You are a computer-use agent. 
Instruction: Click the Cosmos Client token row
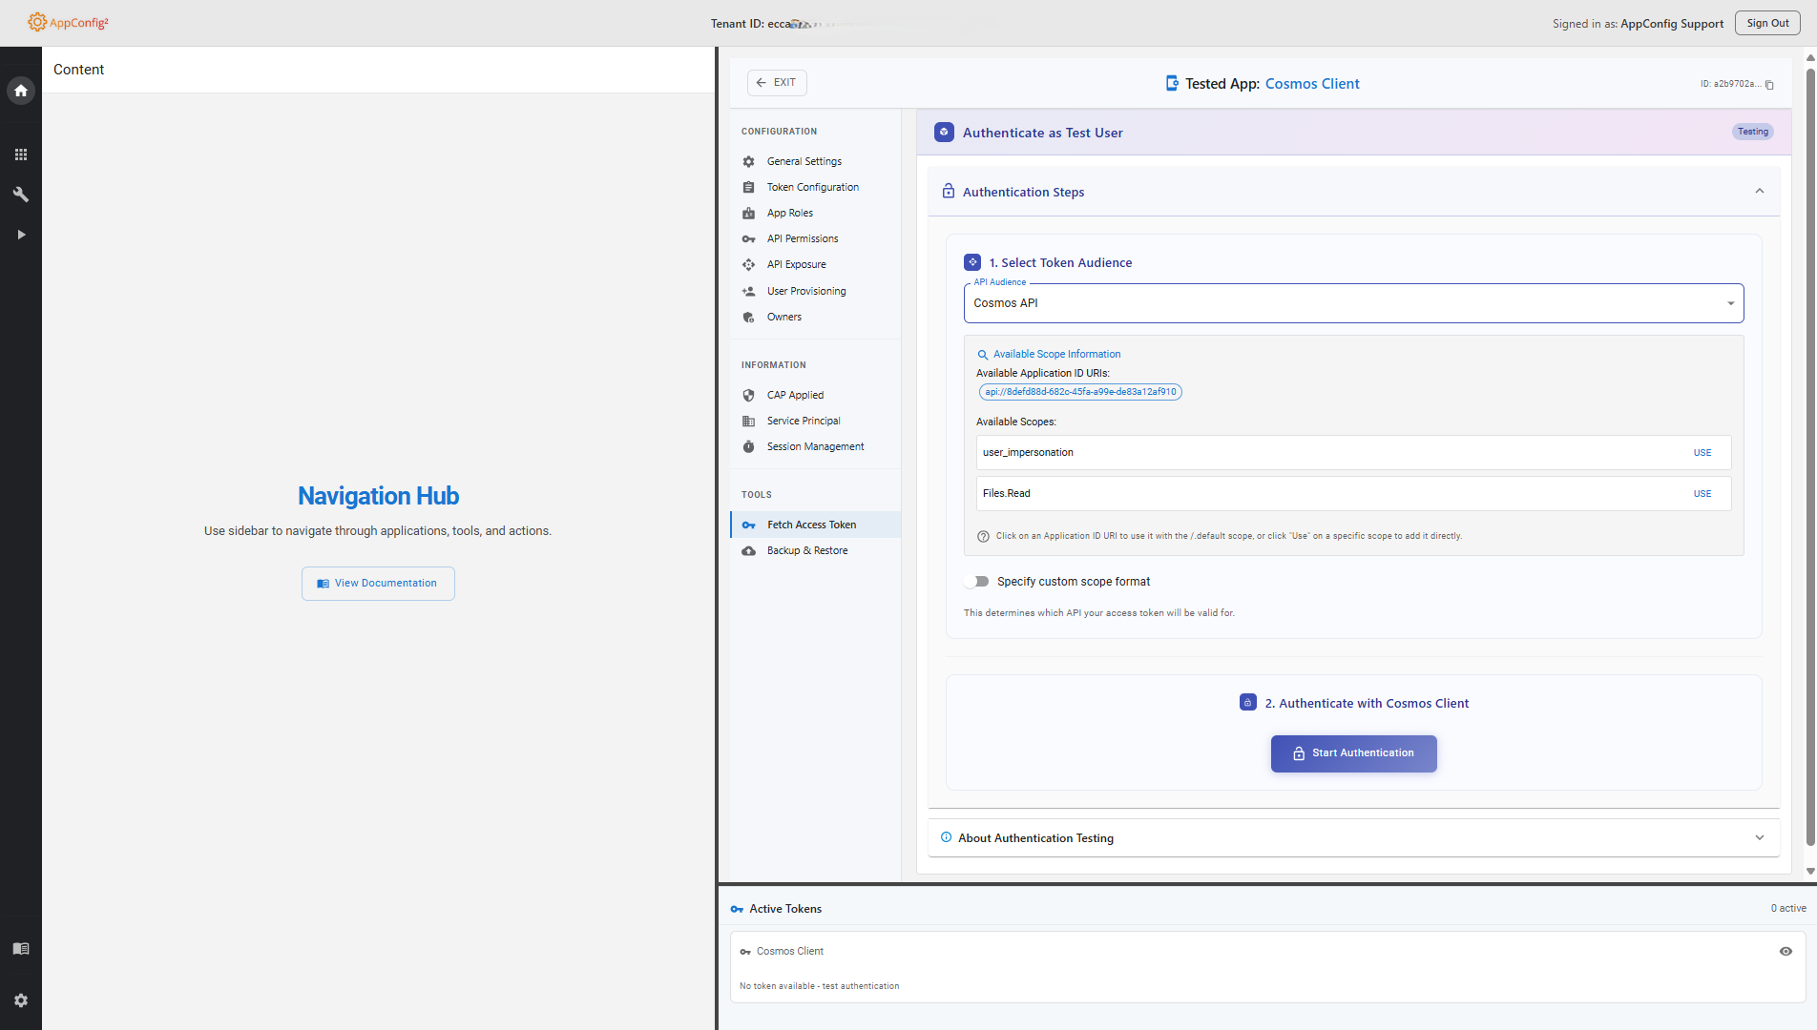click(1267, 967)
